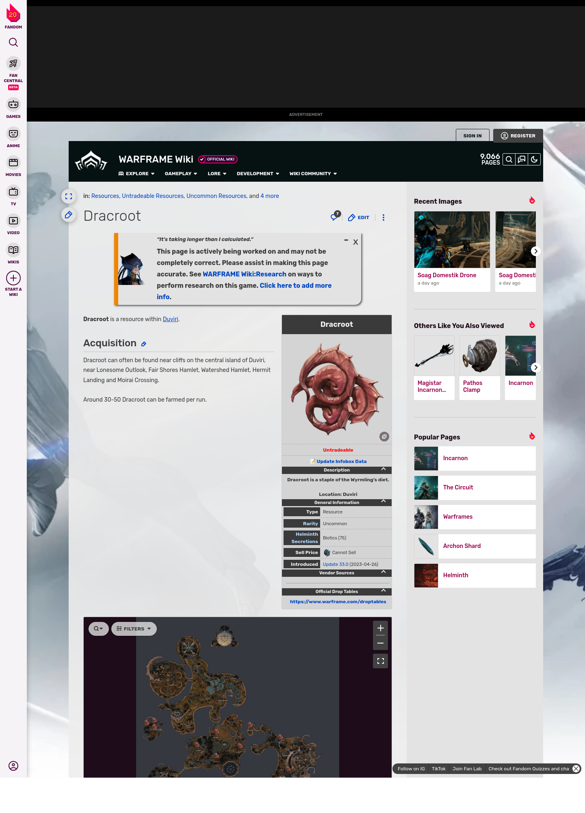Open page comments bubble icon

[x=335, y=217]
